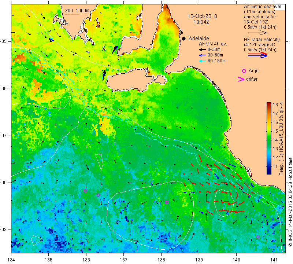Image resolution: width=293 pixels, height=264 pixels.
Task: Click the HF radar velocity legend title
Action: point(262,40)
